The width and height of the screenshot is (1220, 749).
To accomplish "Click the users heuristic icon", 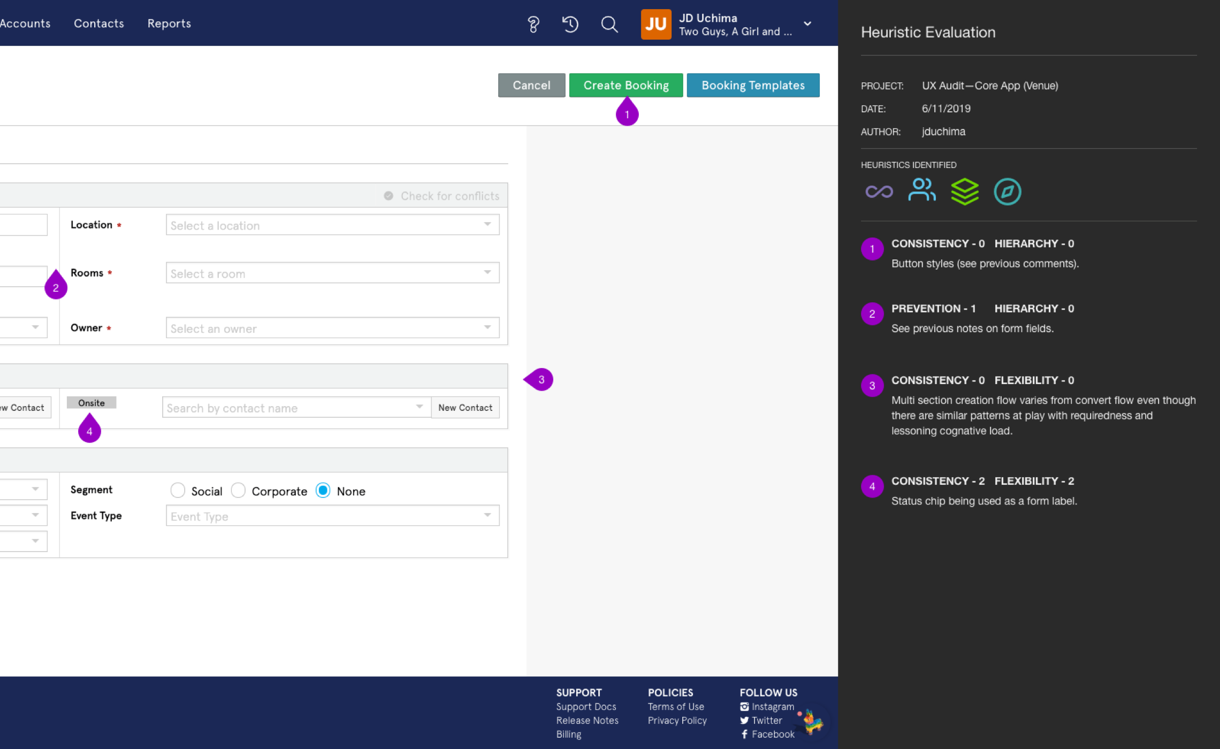I will point(921,190).
